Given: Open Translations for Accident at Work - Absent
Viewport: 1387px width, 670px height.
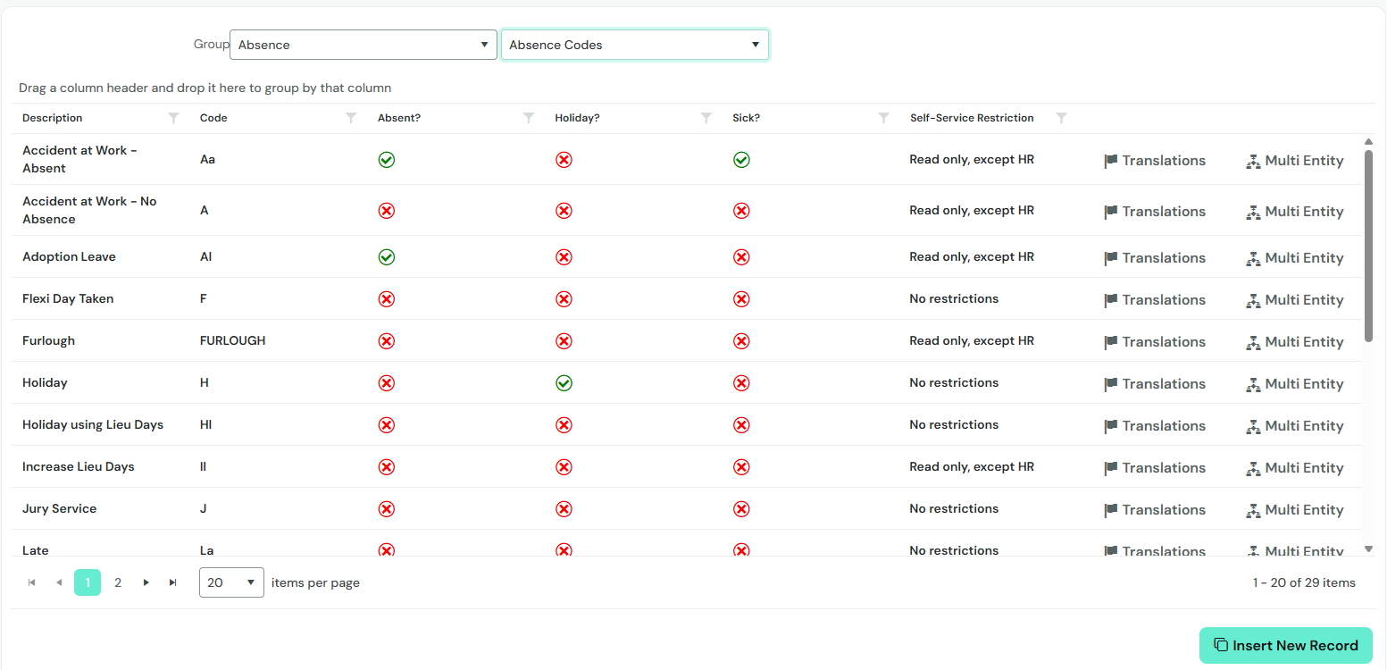Looking at the screenshot, I should [x=1155, y=161].
